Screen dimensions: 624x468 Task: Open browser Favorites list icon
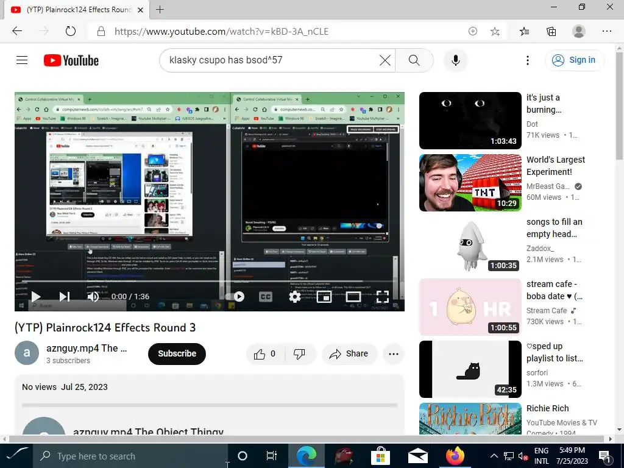(525, 32)
